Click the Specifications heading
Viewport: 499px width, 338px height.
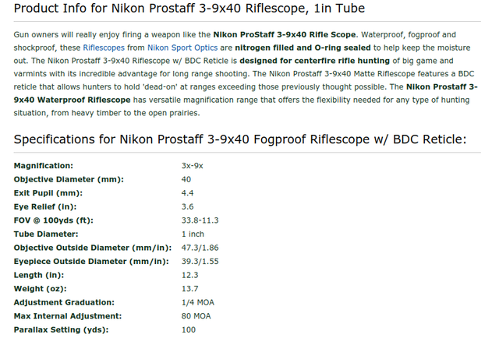tap(240, 139)
